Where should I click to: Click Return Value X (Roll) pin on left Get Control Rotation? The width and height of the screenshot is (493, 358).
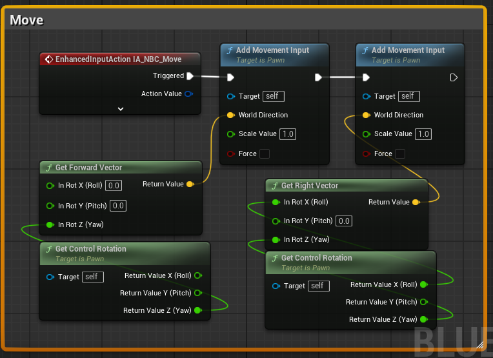click(198, 275)
